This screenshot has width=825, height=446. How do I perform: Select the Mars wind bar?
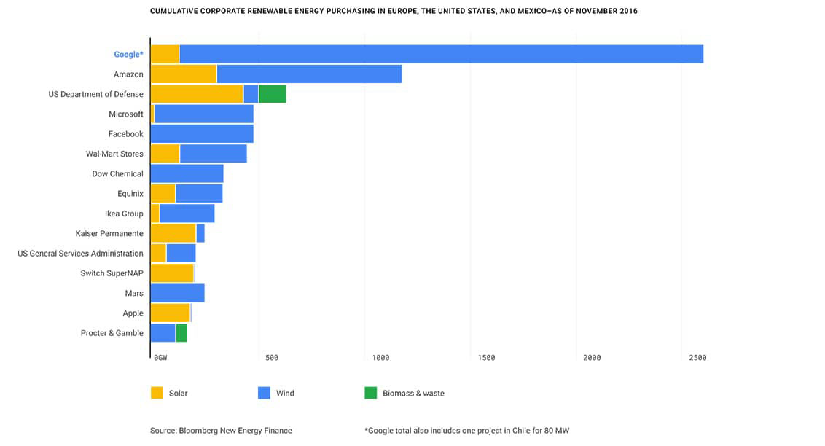(x=178, y=293)
